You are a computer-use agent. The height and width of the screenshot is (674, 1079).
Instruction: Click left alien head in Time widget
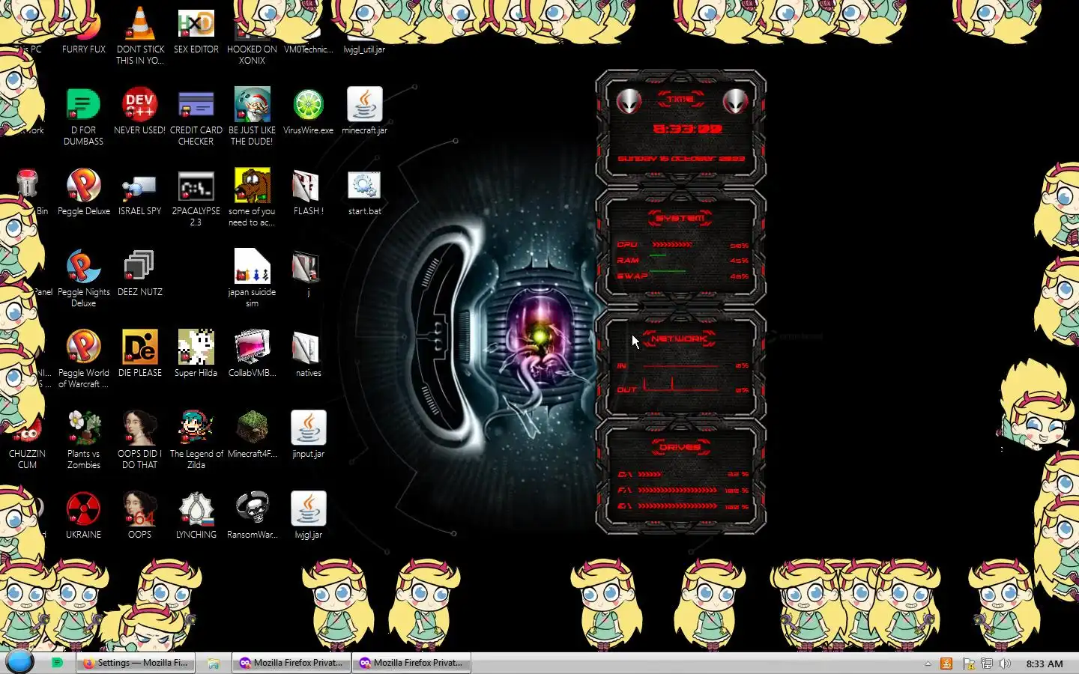click(629, 101)
